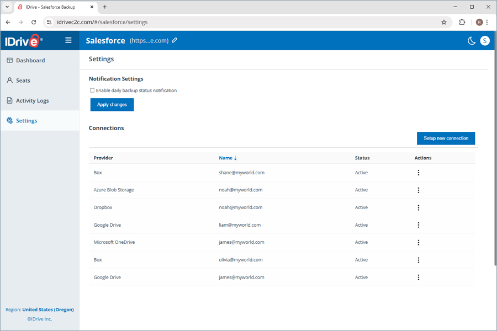497x331 pixels.
Task: Click the IDrive logo
Action: [24, 41]
